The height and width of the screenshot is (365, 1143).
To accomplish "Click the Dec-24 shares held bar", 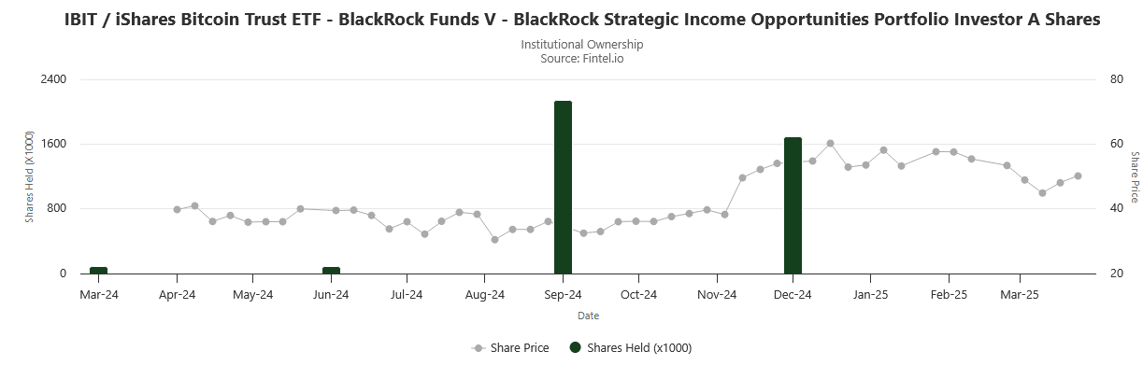I will pyautogui.click(x=793, y=205).
